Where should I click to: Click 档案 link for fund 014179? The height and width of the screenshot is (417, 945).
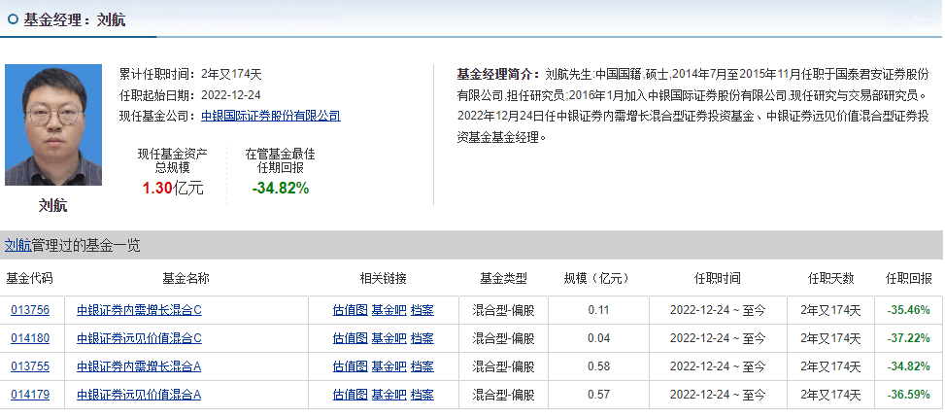[x=422, y=395]
